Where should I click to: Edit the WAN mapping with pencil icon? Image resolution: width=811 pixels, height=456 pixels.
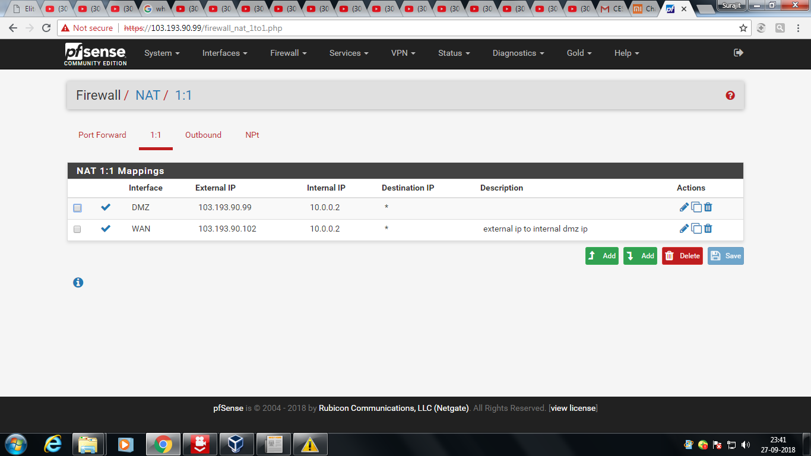tap(684, 229)
